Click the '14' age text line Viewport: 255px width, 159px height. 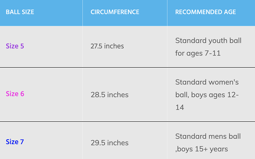click(180, 107)
